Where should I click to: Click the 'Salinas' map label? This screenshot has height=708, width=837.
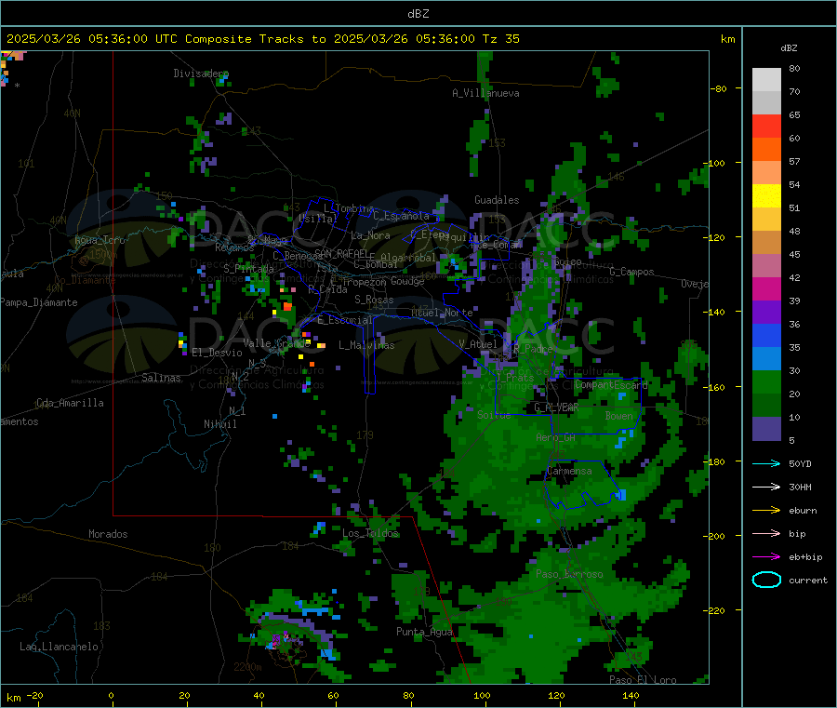click(161, 378)
